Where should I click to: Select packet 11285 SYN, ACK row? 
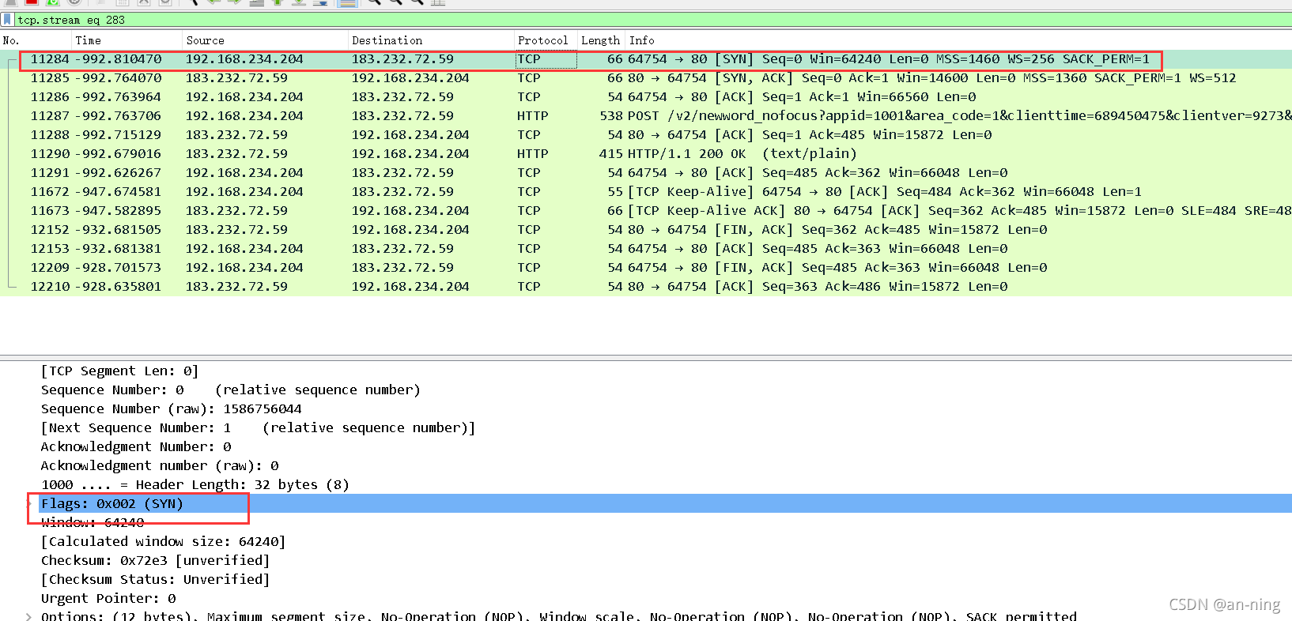click(646, 78)
